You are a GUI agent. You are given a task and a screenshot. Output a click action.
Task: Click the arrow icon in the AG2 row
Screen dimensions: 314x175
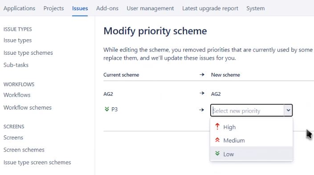(x=202, y=93)
